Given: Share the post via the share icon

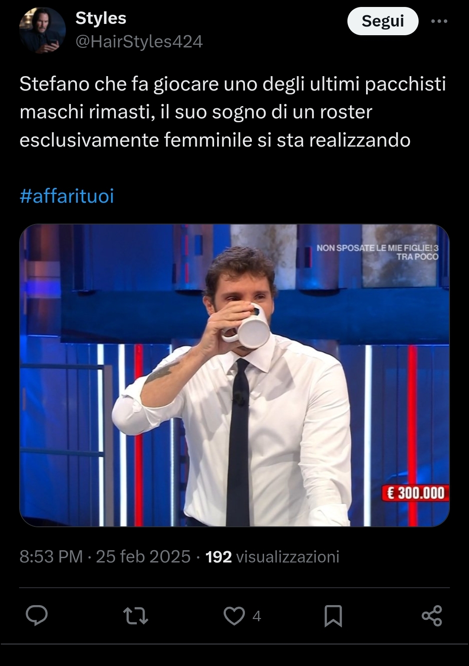Looking at the screenshot, I should 432,616.
